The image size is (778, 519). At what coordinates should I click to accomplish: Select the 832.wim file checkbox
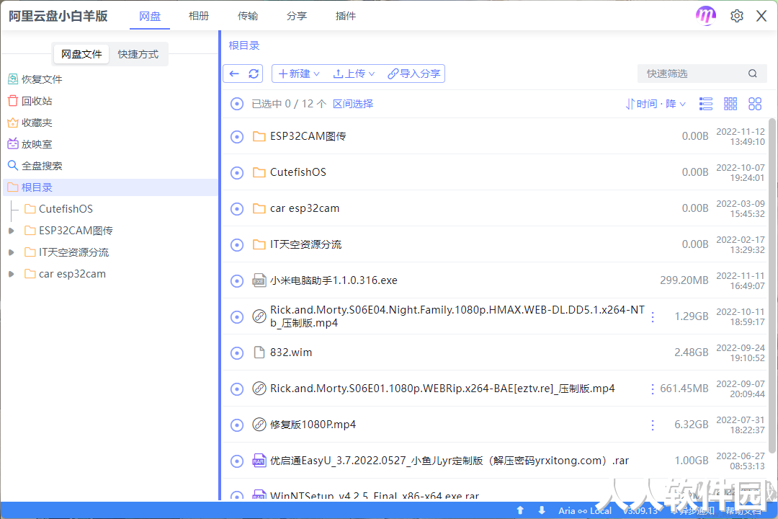pyautogui.click(x=237, y=353)
